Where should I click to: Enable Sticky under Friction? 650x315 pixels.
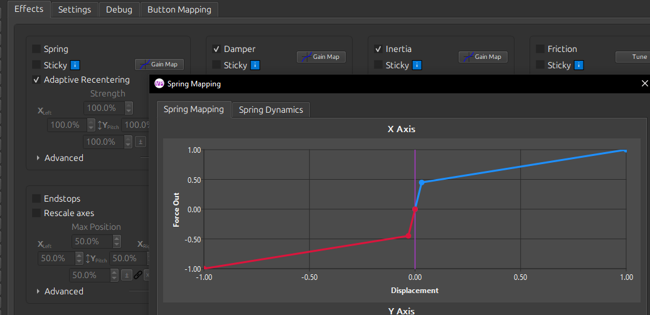540,65
